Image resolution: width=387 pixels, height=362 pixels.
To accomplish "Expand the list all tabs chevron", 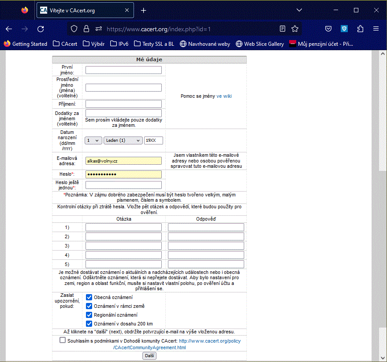I will 299,10.
